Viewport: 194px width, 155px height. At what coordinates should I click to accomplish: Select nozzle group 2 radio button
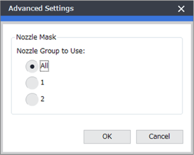click(x=32, y=99)
